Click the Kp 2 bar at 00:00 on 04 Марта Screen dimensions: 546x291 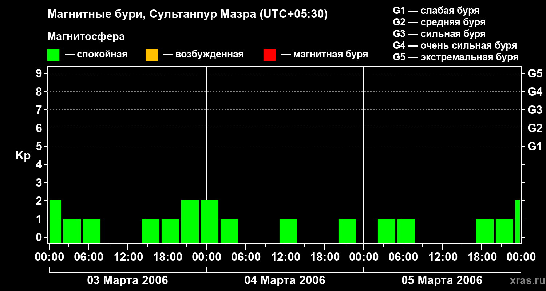[x=210, y=222]
